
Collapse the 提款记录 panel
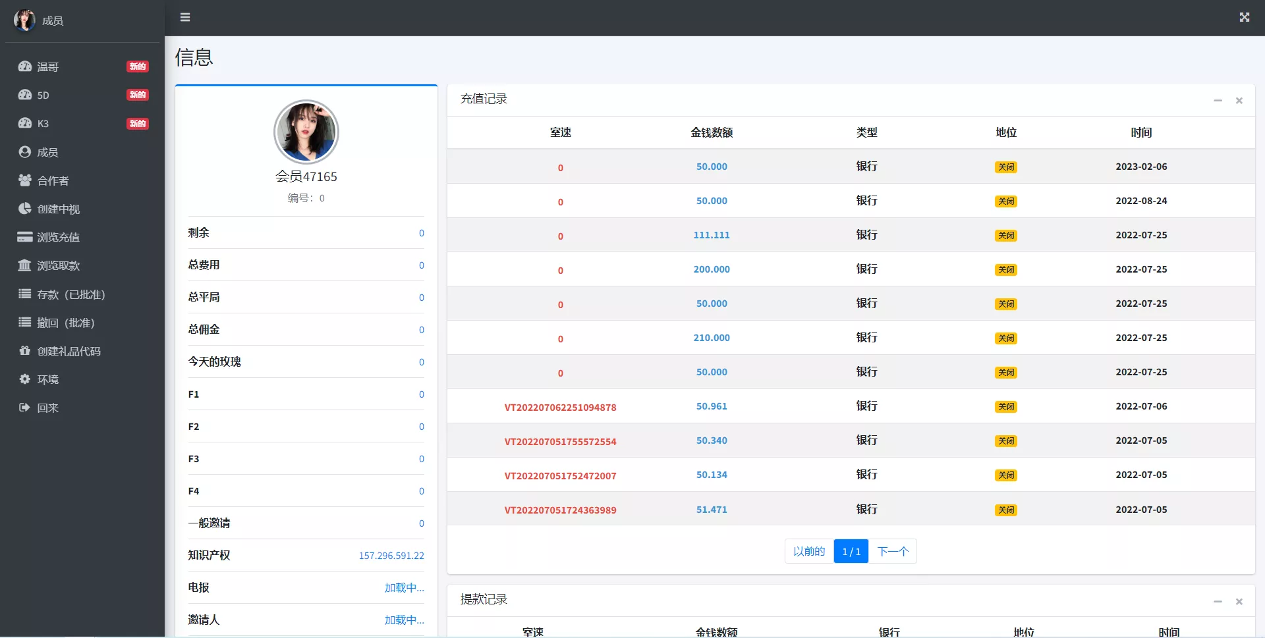(1217, 601)
